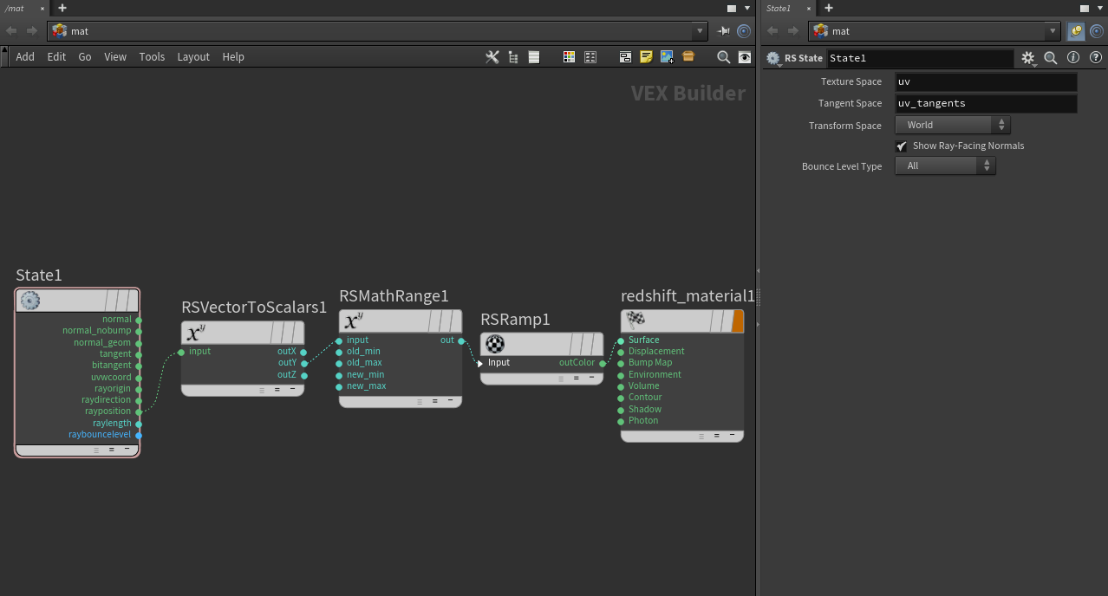Screen dimensions: 1108x596
Task: Open the View menu
Action: pyautogui.click(x=115, y=56)
